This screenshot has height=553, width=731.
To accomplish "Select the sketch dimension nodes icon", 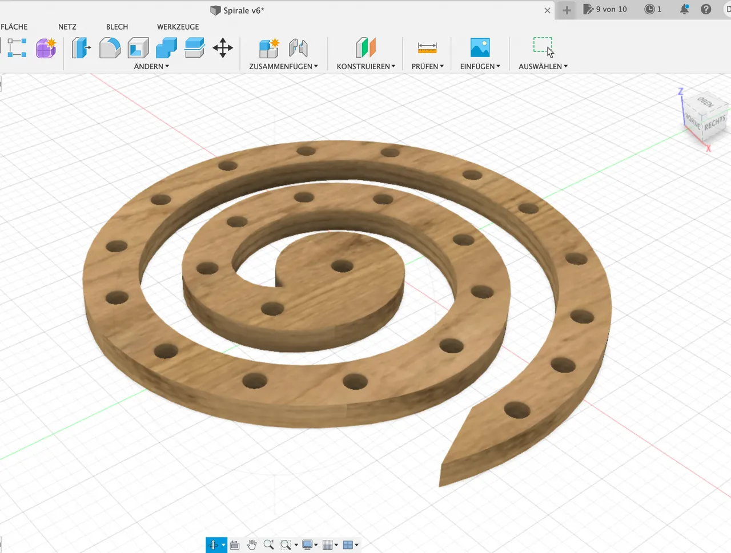I will pyautogui.click(x=17, y=48).
